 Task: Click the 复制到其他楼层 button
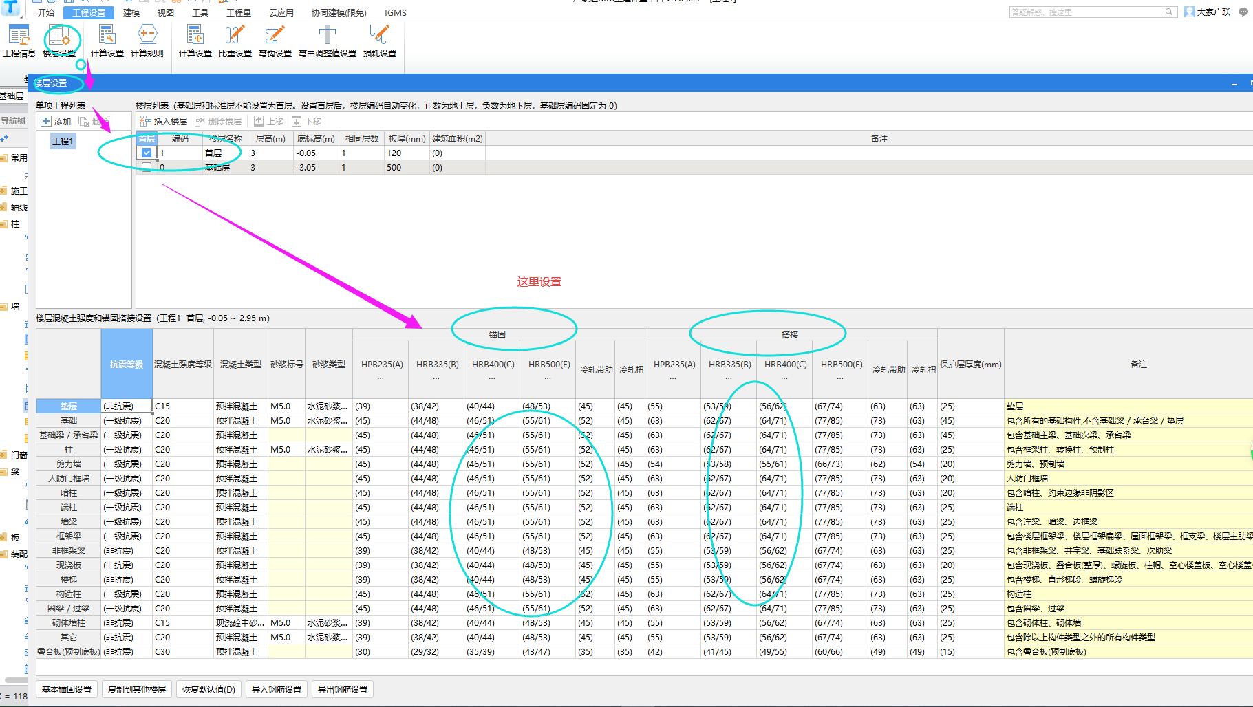(x=137, y=689)
